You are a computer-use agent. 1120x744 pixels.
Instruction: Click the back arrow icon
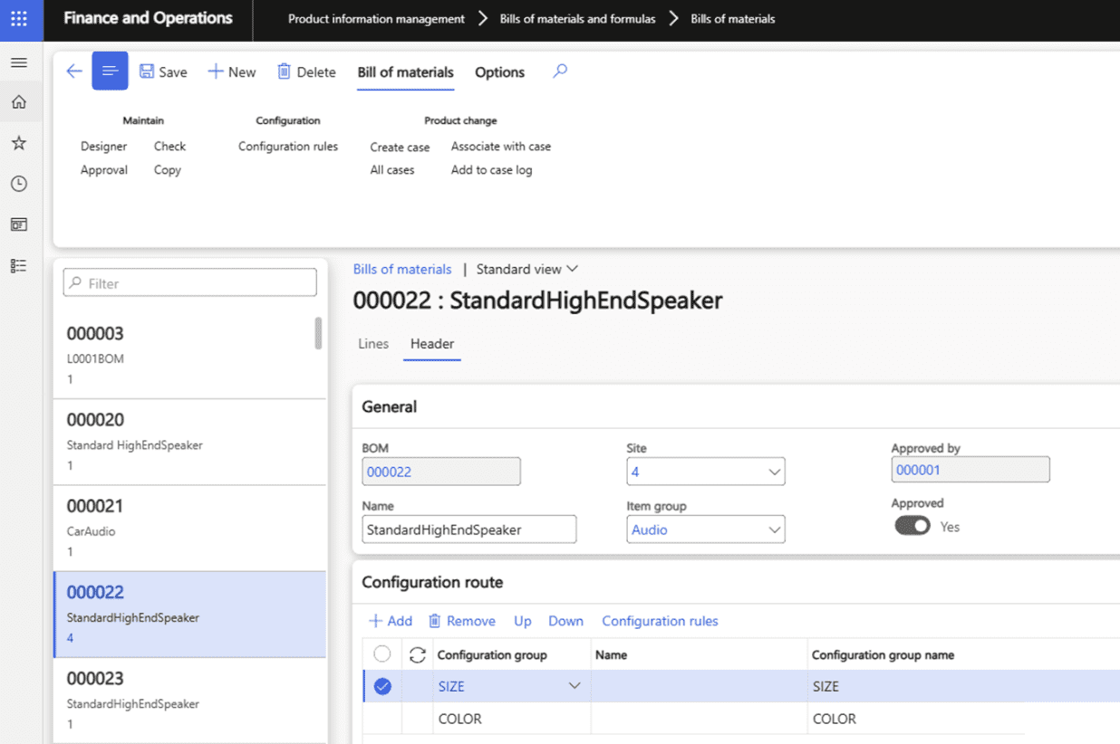74,72
